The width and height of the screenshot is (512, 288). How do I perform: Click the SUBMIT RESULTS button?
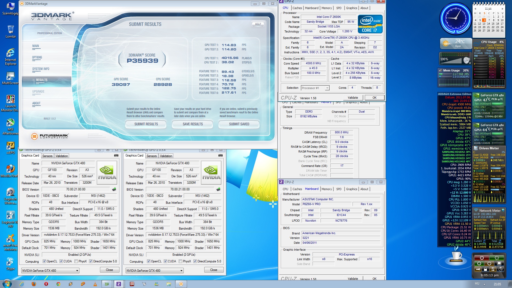click(146, 124)
